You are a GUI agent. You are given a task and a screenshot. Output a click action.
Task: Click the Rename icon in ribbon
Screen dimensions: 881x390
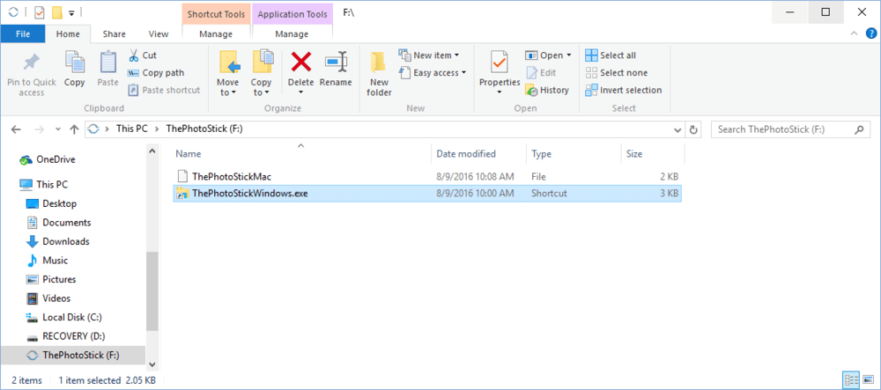coord(336,62)
